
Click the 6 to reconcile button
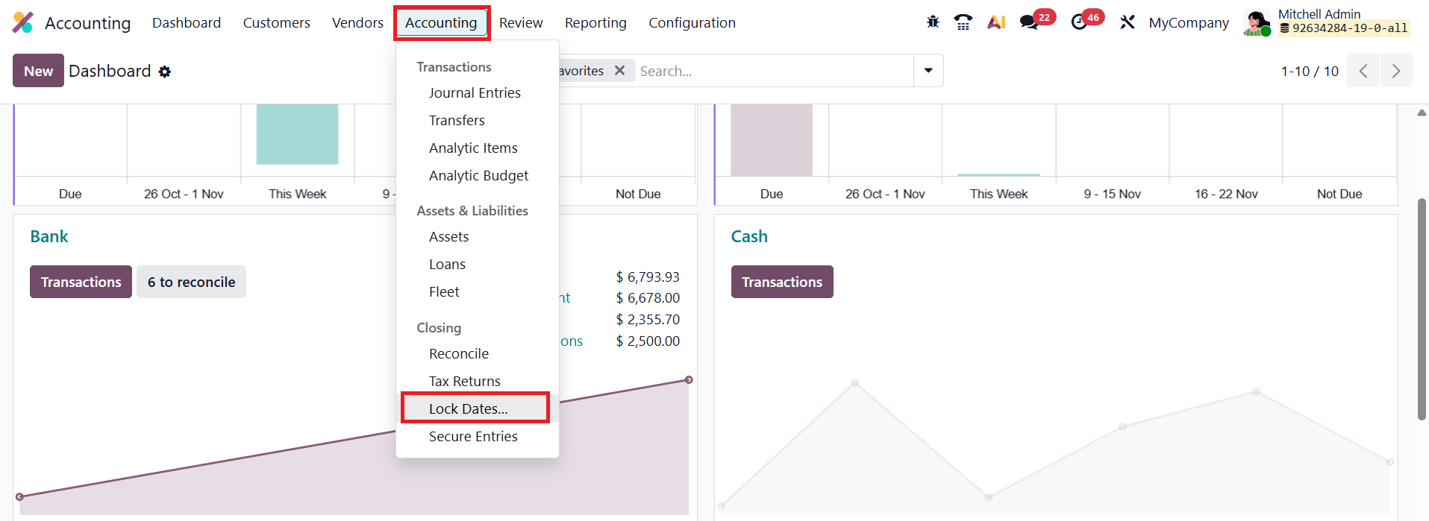point(191,282)
